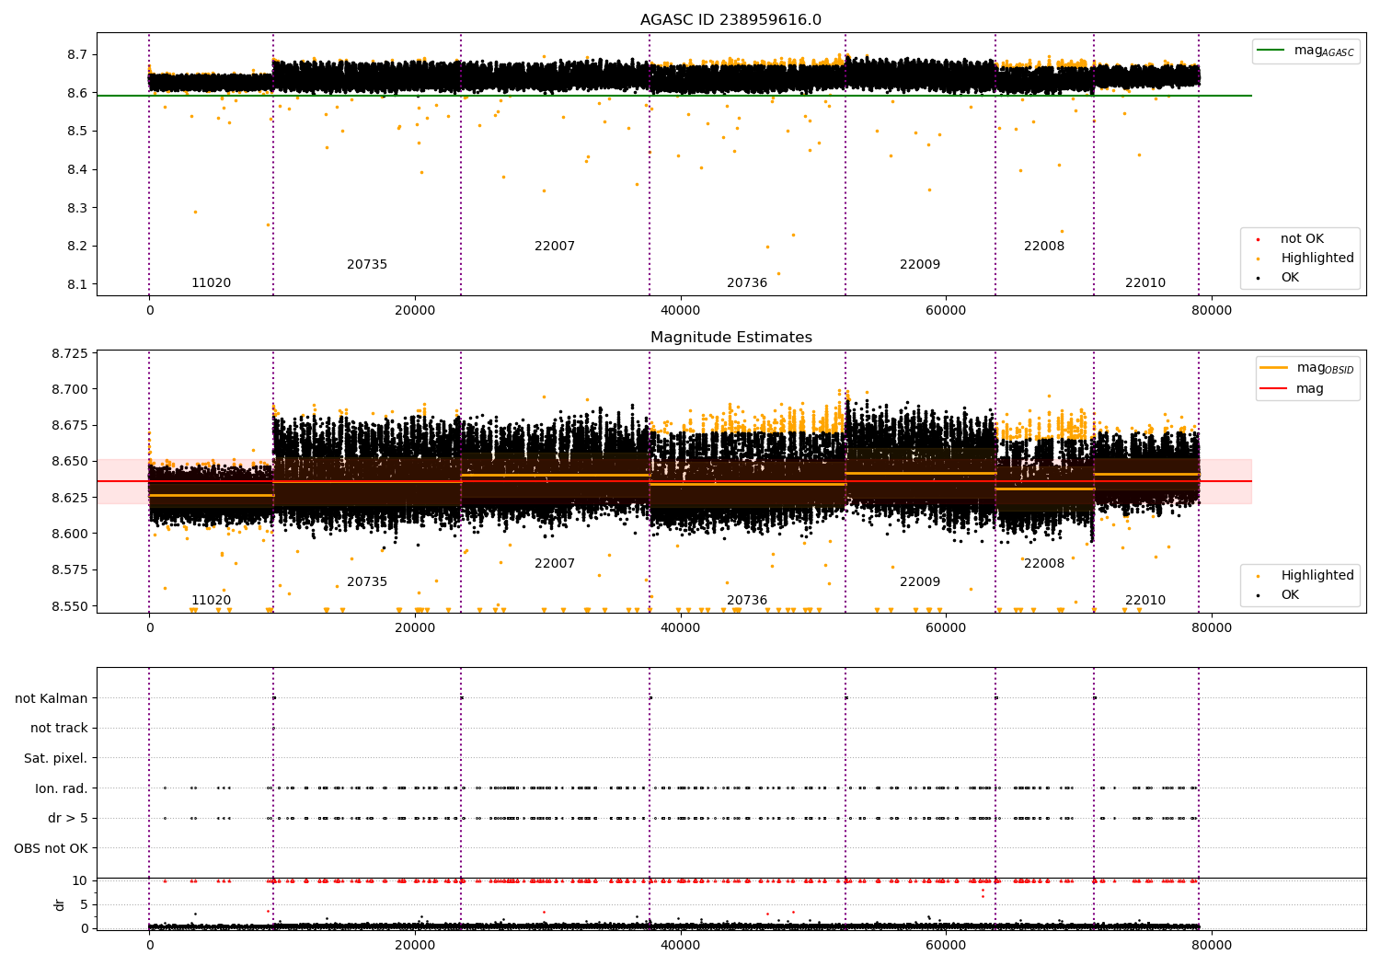Click the 'Ion. rad.' row label
The width and height of the screenshot is (1380, 966).
(62, 788)
